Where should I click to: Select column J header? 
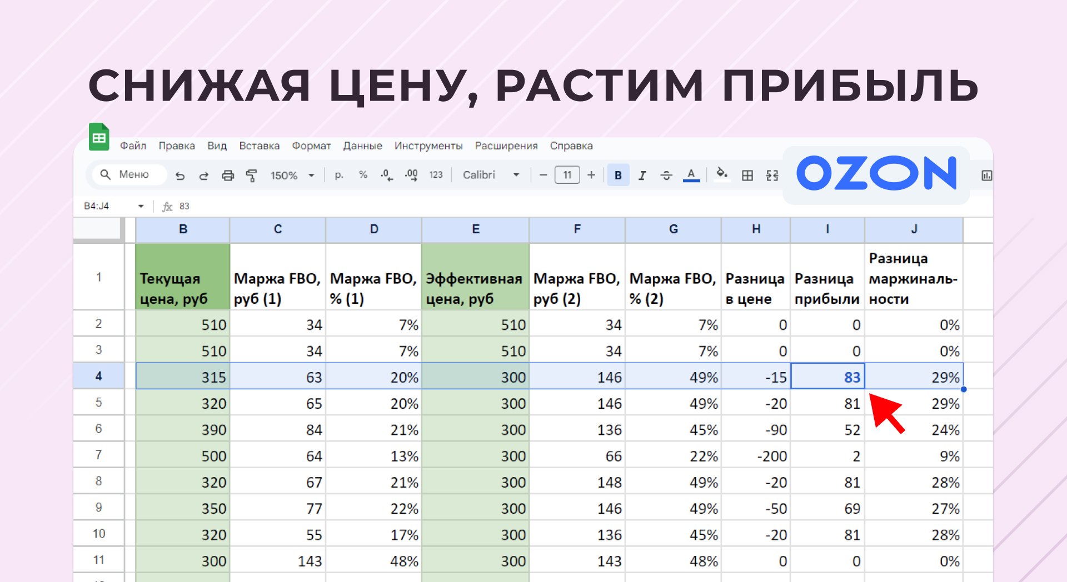(x=914, y=229)
